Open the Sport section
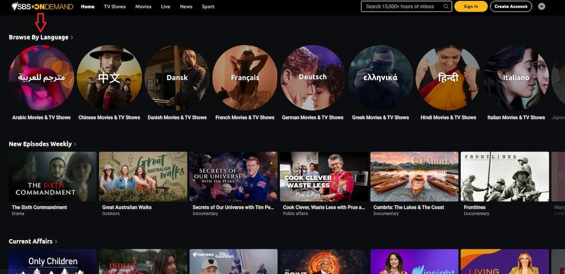This screenshot has height=274, width=565. pos(208,7)
